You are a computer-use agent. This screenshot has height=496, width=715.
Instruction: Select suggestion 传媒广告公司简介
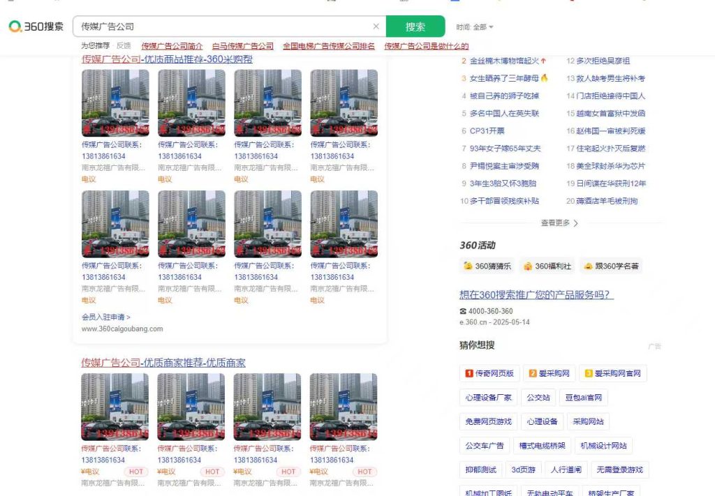click(172, 46)
